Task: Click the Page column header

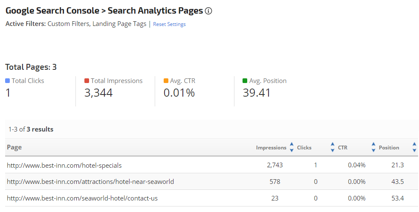Action: click(14, 147)
